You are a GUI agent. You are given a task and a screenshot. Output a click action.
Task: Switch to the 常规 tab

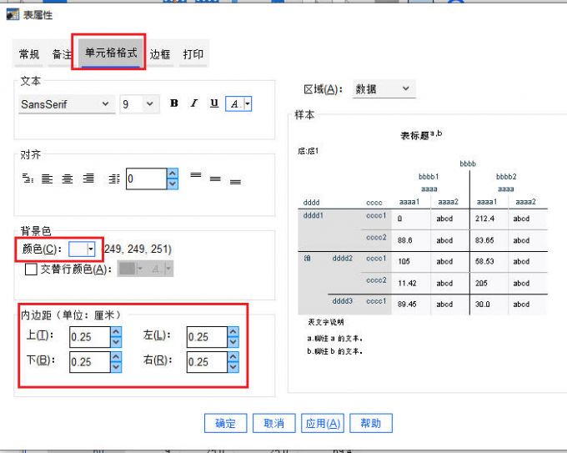tap(28, 54)
